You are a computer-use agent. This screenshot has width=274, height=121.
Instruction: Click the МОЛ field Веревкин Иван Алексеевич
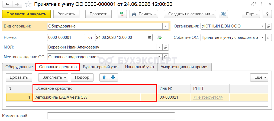coord(102,47)
